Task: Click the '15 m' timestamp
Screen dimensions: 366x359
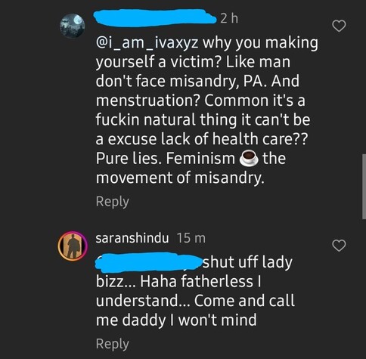Action: tap(191, 238)
